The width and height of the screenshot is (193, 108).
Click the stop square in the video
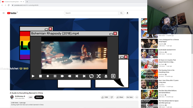[40, 76]
